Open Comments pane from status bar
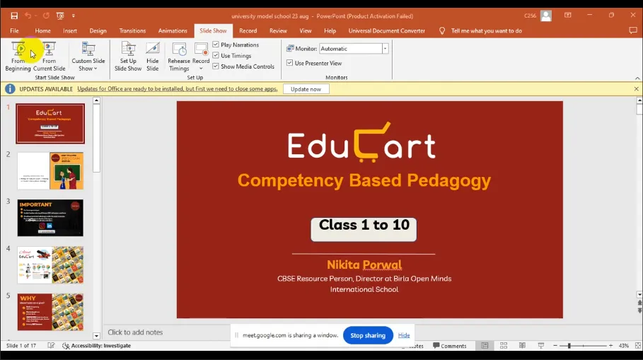The height and width of the screenshot is (360, 643). click(450, 346)
